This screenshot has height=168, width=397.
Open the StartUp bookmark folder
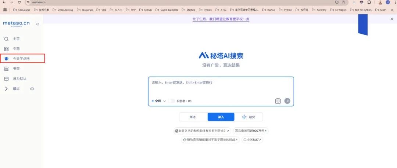188,10
